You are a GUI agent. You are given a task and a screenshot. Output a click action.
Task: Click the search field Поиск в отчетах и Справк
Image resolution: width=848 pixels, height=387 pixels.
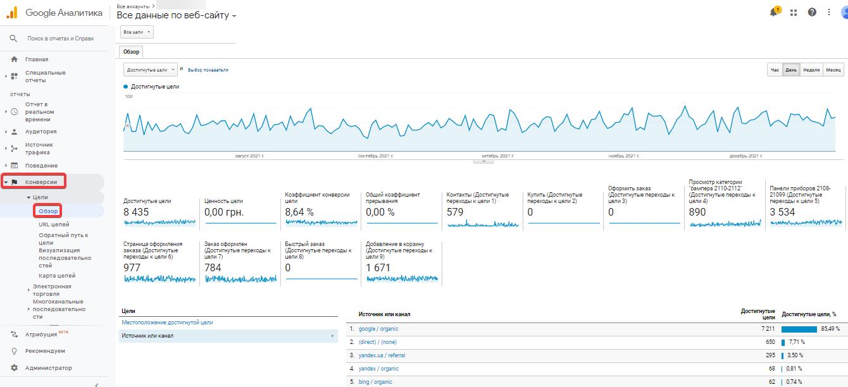coord(60,39)
